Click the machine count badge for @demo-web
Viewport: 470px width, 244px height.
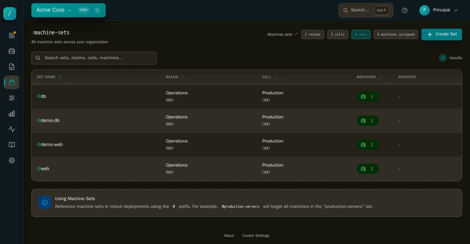point(368,145)
